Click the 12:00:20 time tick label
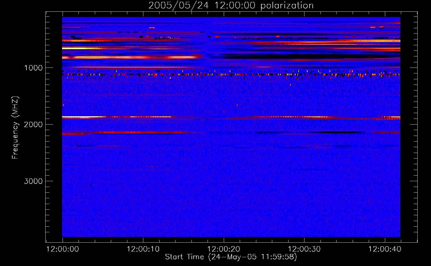Image resolution: width=431 pixels, height=266 pixels. point(224,249)
